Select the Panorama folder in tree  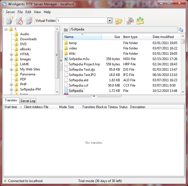(x=28, y=74)
